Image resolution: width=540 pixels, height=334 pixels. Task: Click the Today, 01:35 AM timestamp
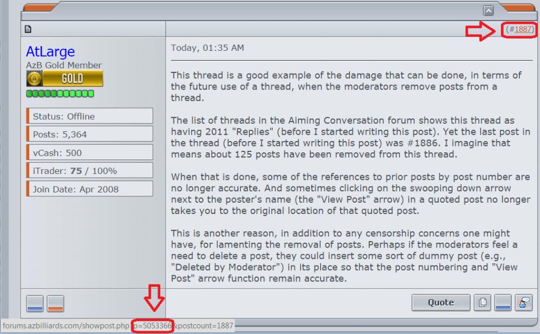point(207,48)
